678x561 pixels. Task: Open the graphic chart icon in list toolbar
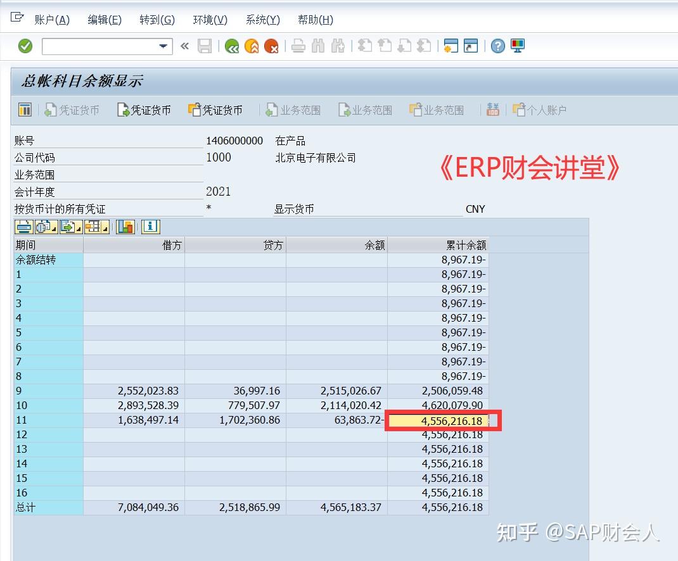tap(125, 226)
